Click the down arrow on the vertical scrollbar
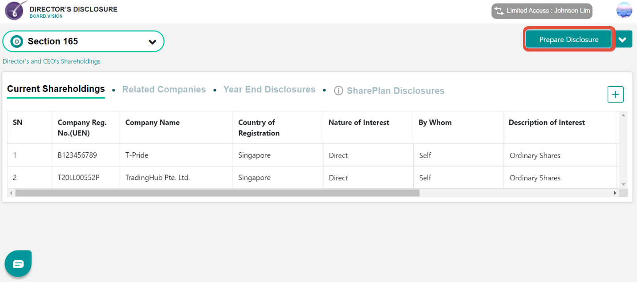 [x=624, y=183]
